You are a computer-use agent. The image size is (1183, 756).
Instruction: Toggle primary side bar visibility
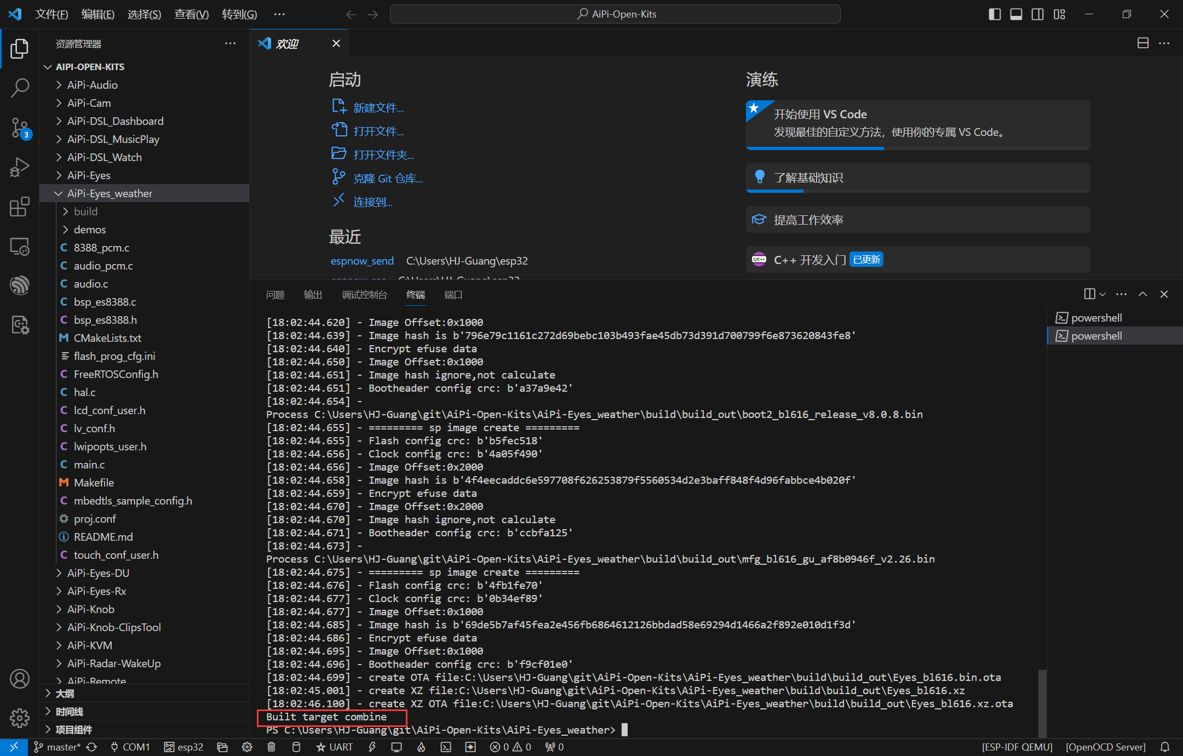pos(995,14)
